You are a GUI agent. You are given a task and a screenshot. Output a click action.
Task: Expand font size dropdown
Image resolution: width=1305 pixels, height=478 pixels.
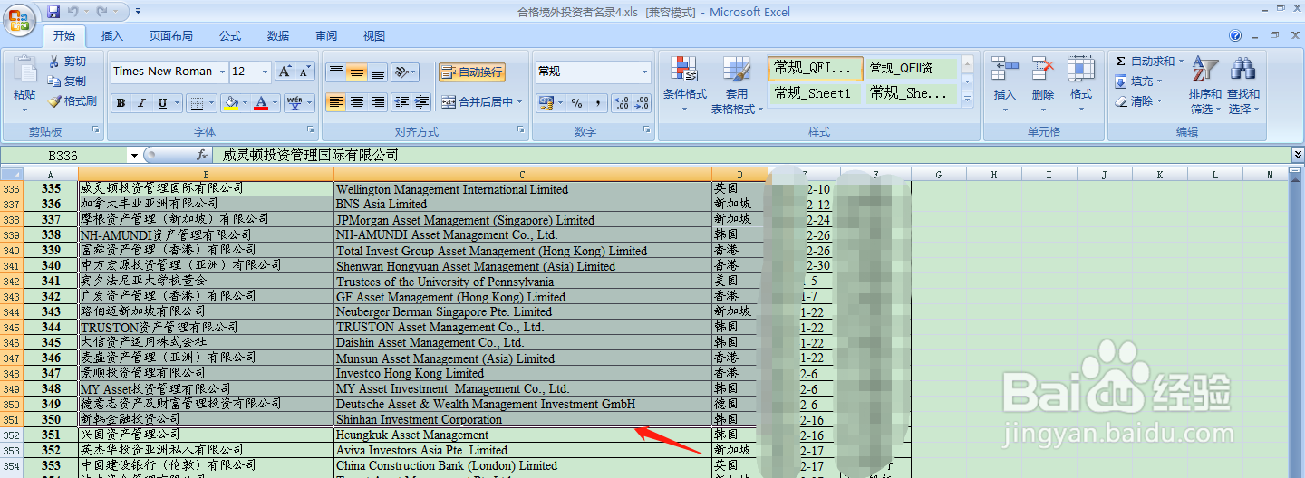265,72
